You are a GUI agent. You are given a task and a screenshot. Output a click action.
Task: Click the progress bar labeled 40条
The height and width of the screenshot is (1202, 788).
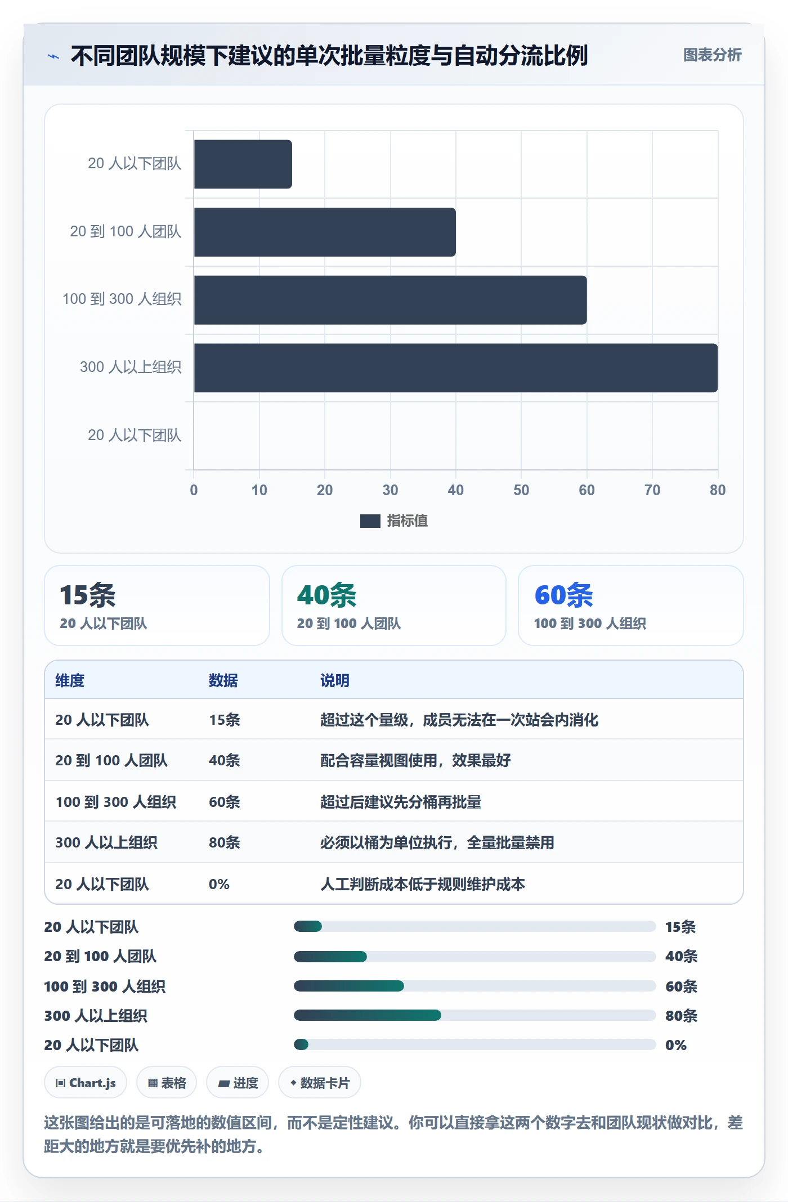tap(475, 956)
